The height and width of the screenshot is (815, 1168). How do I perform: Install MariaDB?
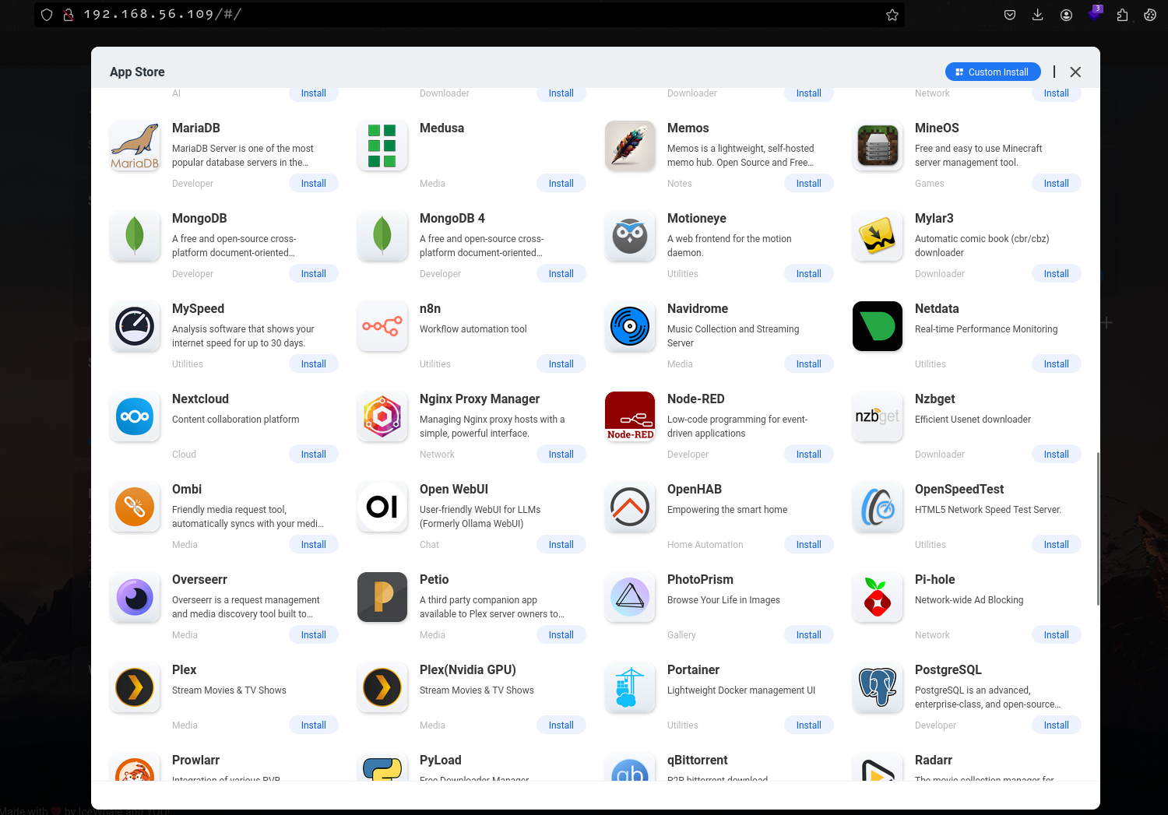(314, 183)
